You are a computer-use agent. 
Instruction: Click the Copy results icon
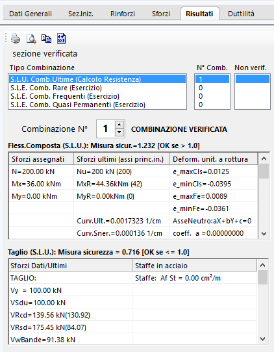(x=46, y=38)
